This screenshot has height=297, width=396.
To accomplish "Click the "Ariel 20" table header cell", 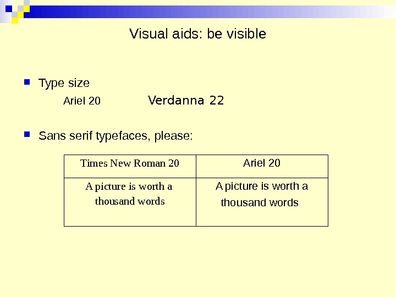I will [261, 163].
